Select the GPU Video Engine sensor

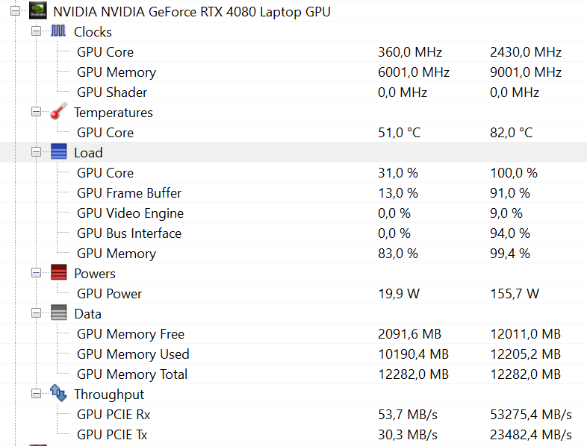[293, 213]
